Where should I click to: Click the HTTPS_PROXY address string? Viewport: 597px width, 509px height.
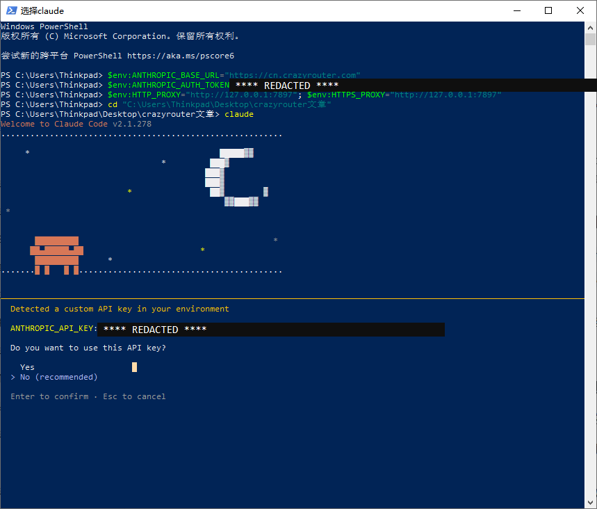(445, 95)
